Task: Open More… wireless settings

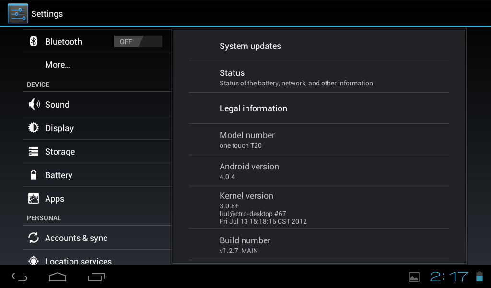Action: pyautogui.click(x=58, y=65)
